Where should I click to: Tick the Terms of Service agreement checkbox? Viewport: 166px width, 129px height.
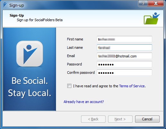coord(69,86)
